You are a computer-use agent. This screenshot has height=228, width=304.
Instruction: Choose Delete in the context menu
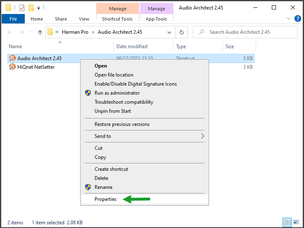coord(145,178)
